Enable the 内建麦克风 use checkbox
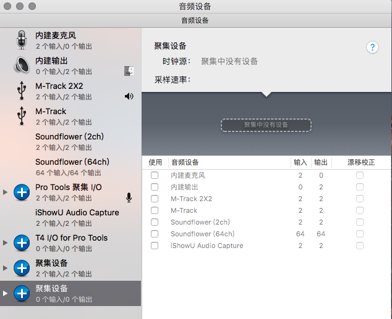Screen dimensions: 392x319 click(x=155, y=176)
